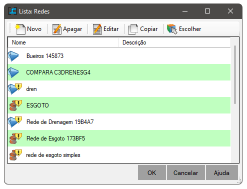Screen dimensions: 247x189
Task: Maximize the Lista: Redes window
Action: [207, 11]
